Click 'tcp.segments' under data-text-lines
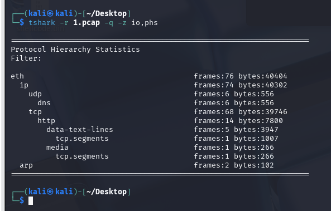The width and height of the screenshot is (331, 211). click(82, 139)
